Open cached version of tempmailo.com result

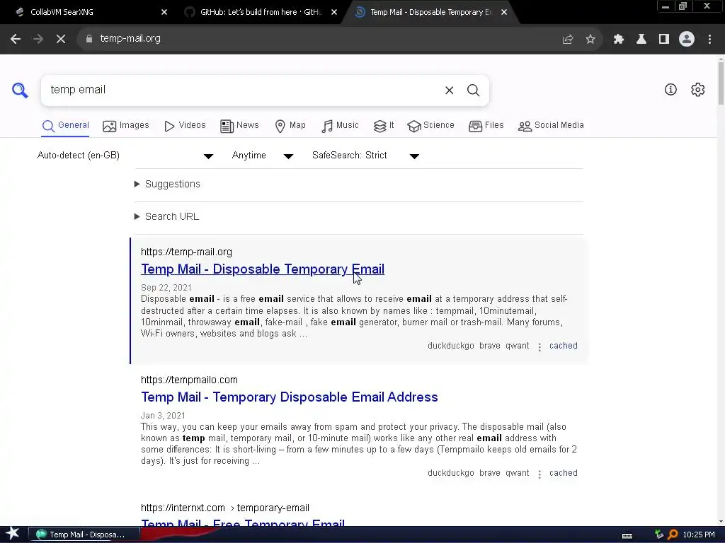pyautogui.click(x=563, y=473)
